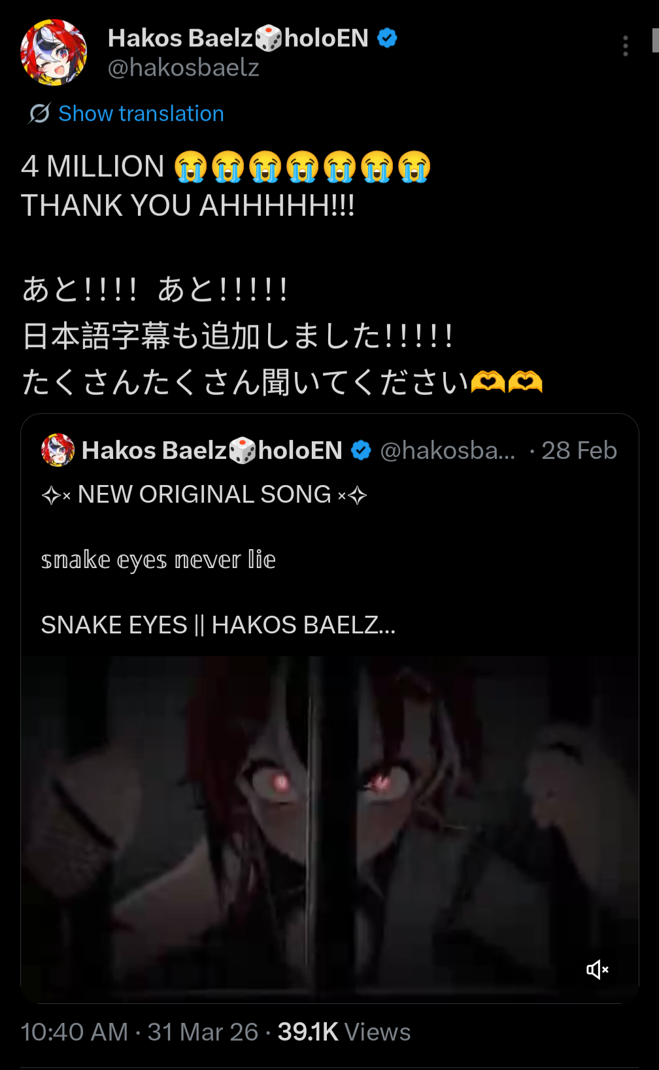
Task: Tap the crying emoji row after 4 MILLION
Action: coord(303,167)
